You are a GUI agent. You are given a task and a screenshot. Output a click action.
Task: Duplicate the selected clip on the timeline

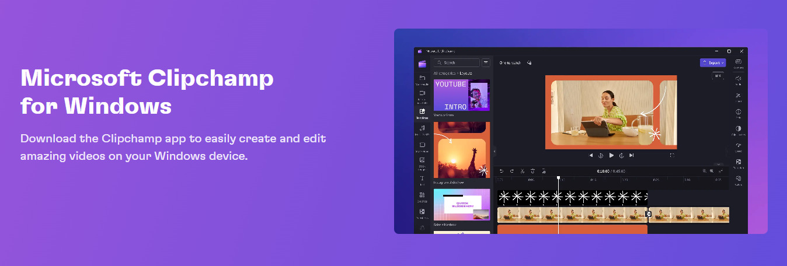click(544, 171)
